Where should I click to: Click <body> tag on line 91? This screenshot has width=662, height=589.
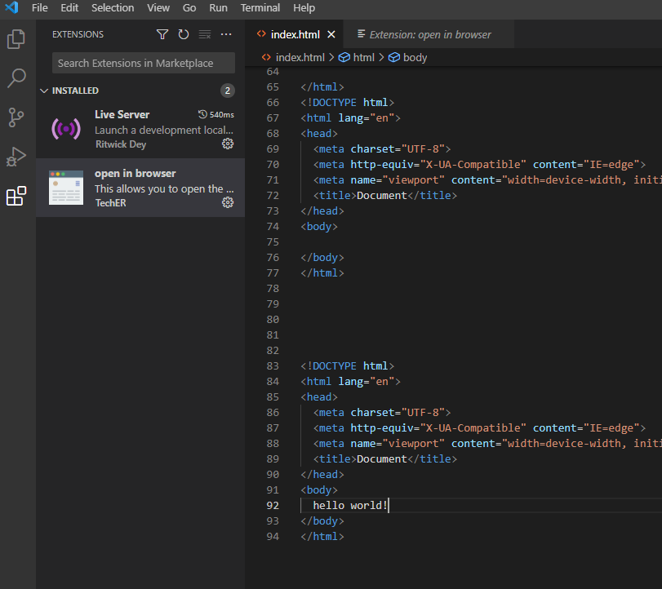(319, 489)
